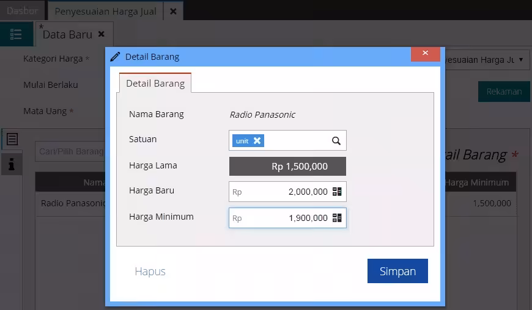Close the Penyesuaian Harga Jual tab
Image resolution: width=532 pixels, height=310 pixels.
[x=173, y=11]
